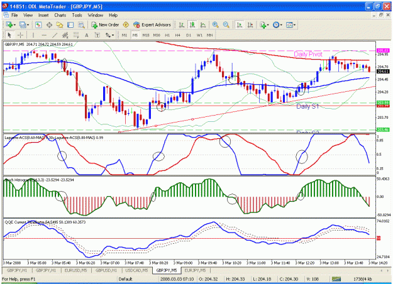
Task: Switch to the EURJPY,M5 chart tab
Action: click(195, 270)
